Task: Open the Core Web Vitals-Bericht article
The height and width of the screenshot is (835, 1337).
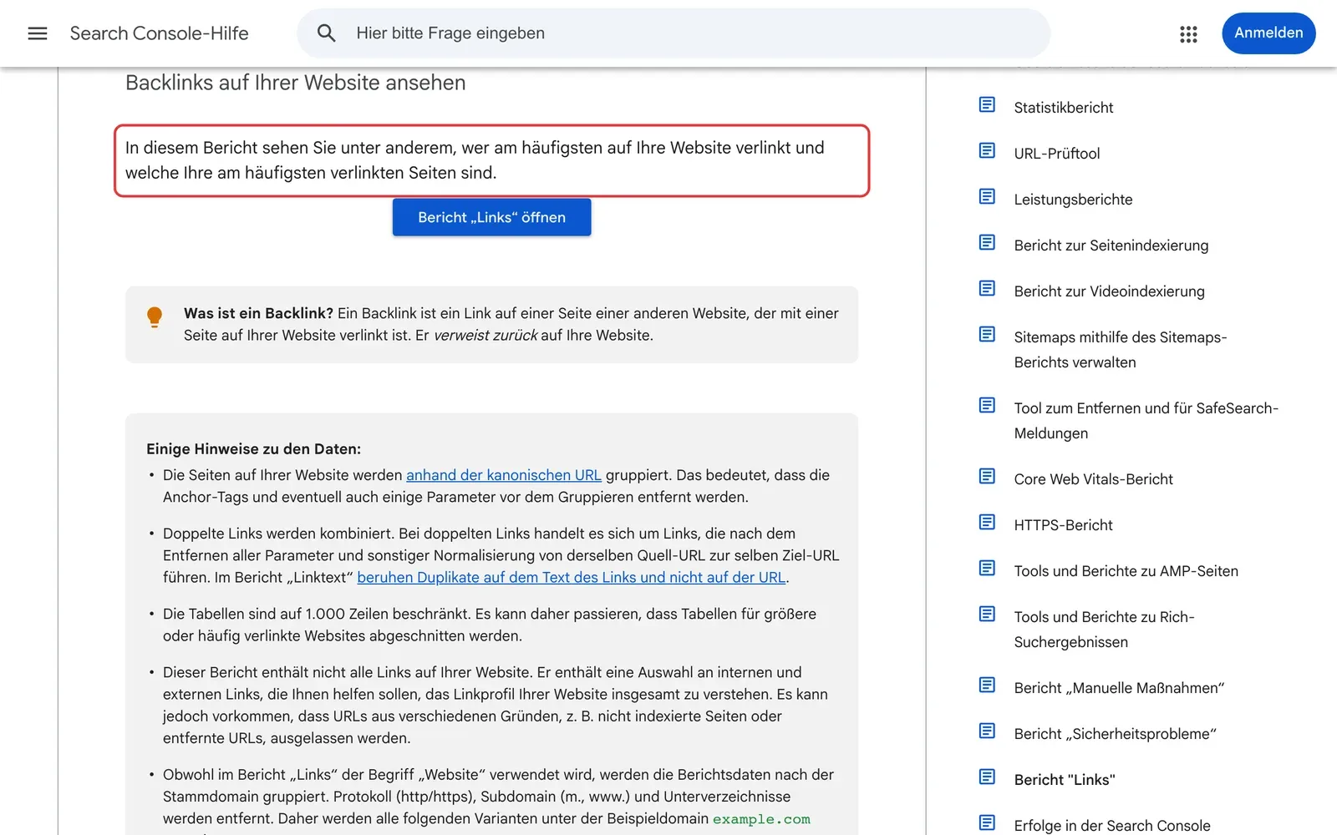Action: tap(1094, 479)
